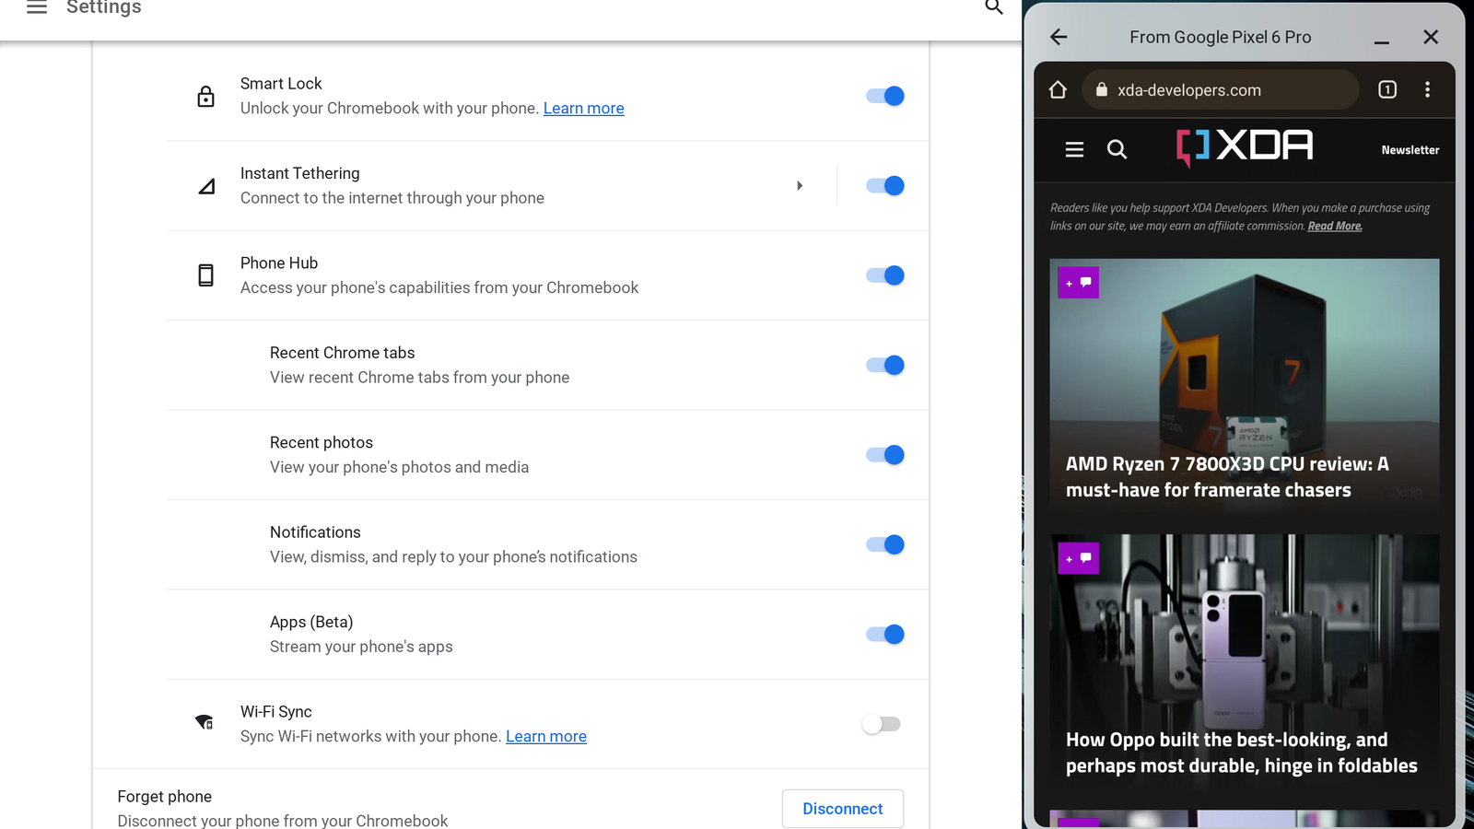
Task: Click the Phone Hub phone icon
Action: coord(206,274)
